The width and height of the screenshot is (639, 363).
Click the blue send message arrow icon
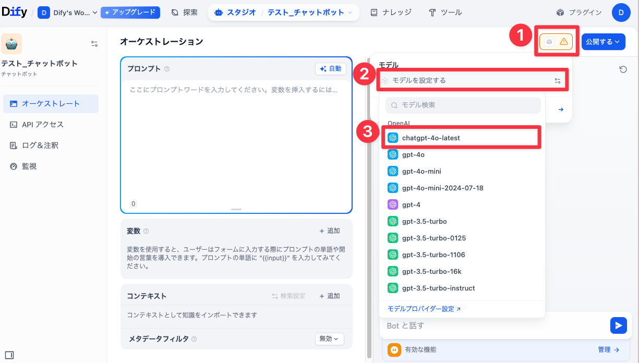point(618,325)
